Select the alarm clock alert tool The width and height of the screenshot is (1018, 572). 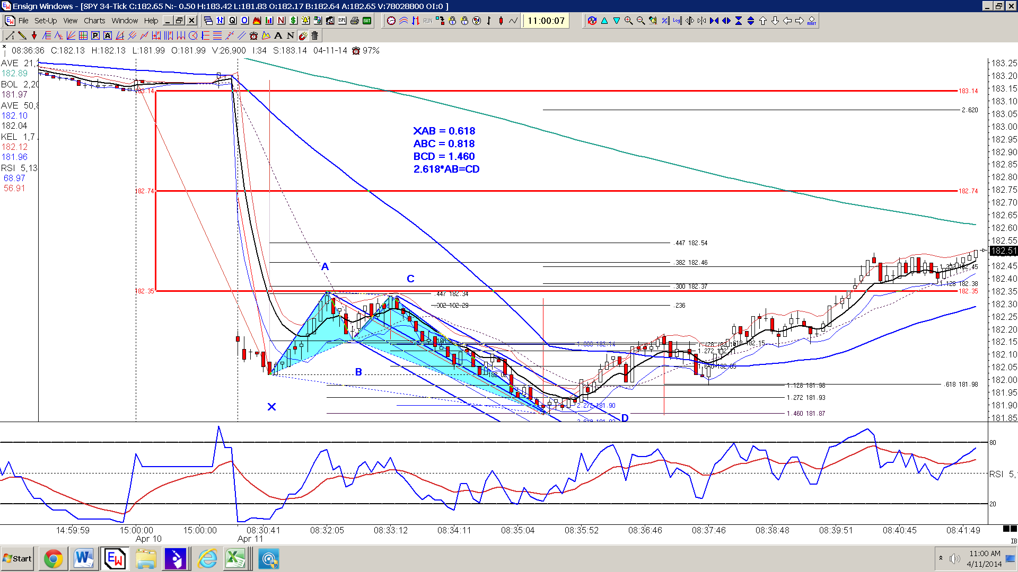pos(253,35)
